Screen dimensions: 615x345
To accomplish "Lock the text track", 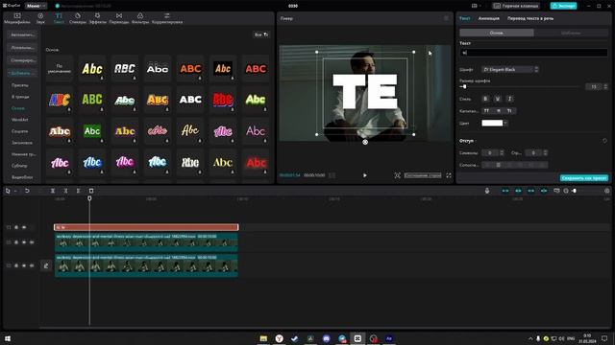I will click(x=16, y=227).
